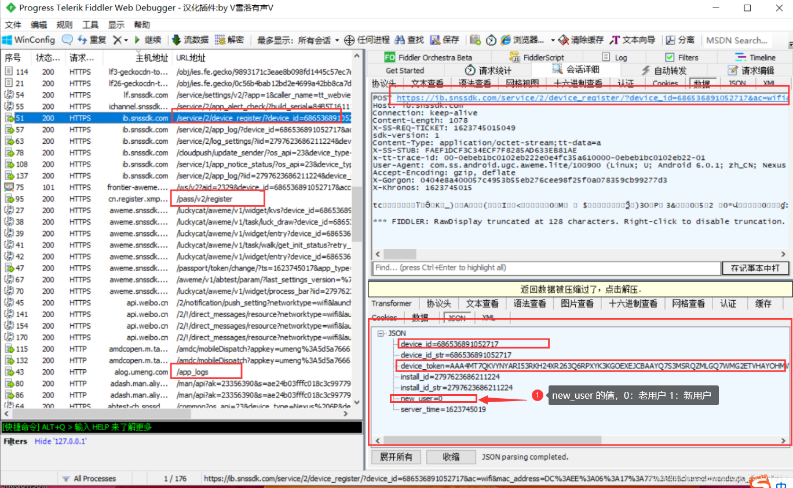
Task: Switch to the Log tab
Action: pos(614,57)
